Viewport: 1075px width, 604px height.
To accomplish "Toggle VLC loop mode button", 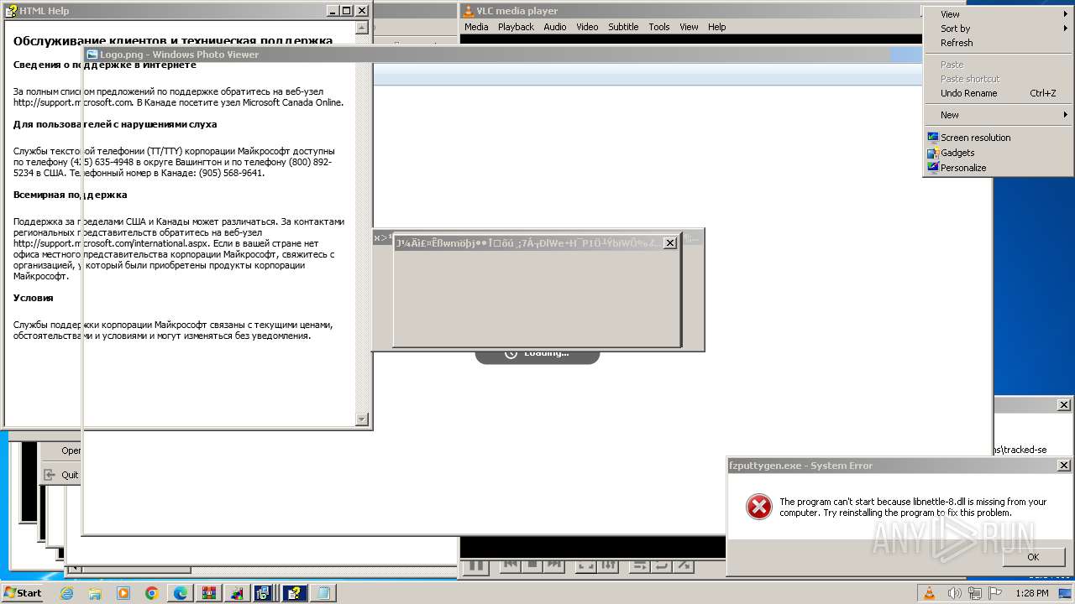I will tap(662, 566).
